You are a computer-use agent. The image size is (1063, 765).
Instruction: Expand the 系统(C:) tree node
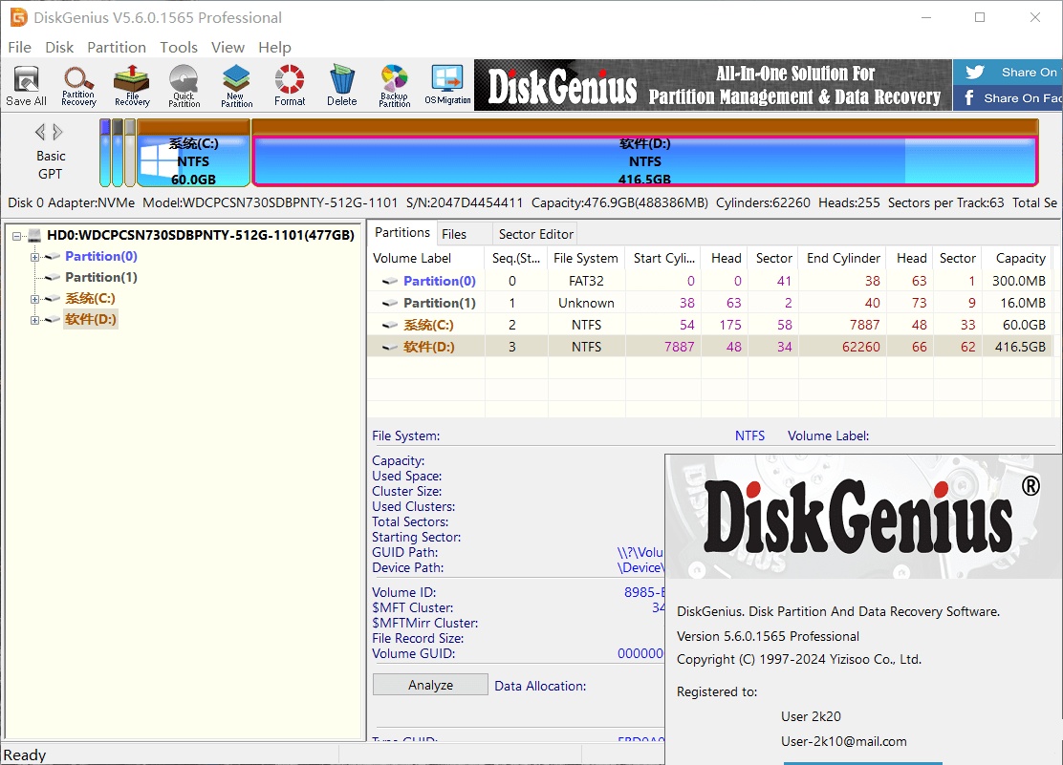point(34,299)
